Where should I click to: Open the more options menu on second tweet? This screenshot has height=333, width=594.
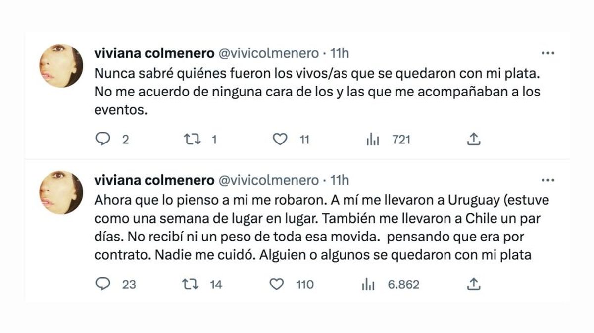tap(548, 180)
